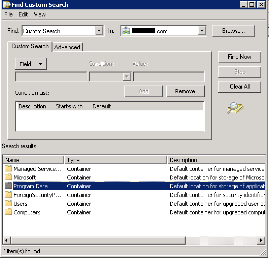Open the Condition combo box arrow
Screen dimensions: 269x258
[x=127, y=76]
